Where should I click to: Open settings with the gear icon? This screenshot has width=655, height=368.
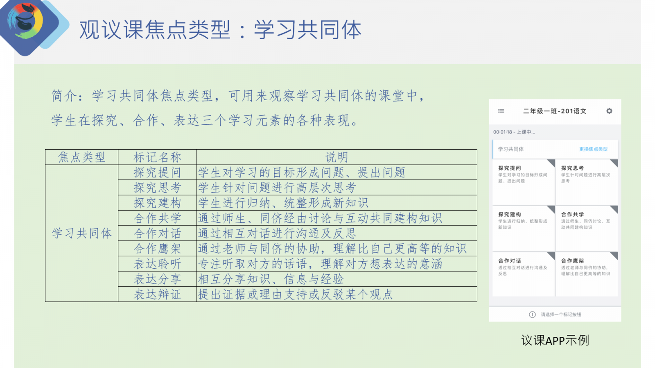(609, 111)
